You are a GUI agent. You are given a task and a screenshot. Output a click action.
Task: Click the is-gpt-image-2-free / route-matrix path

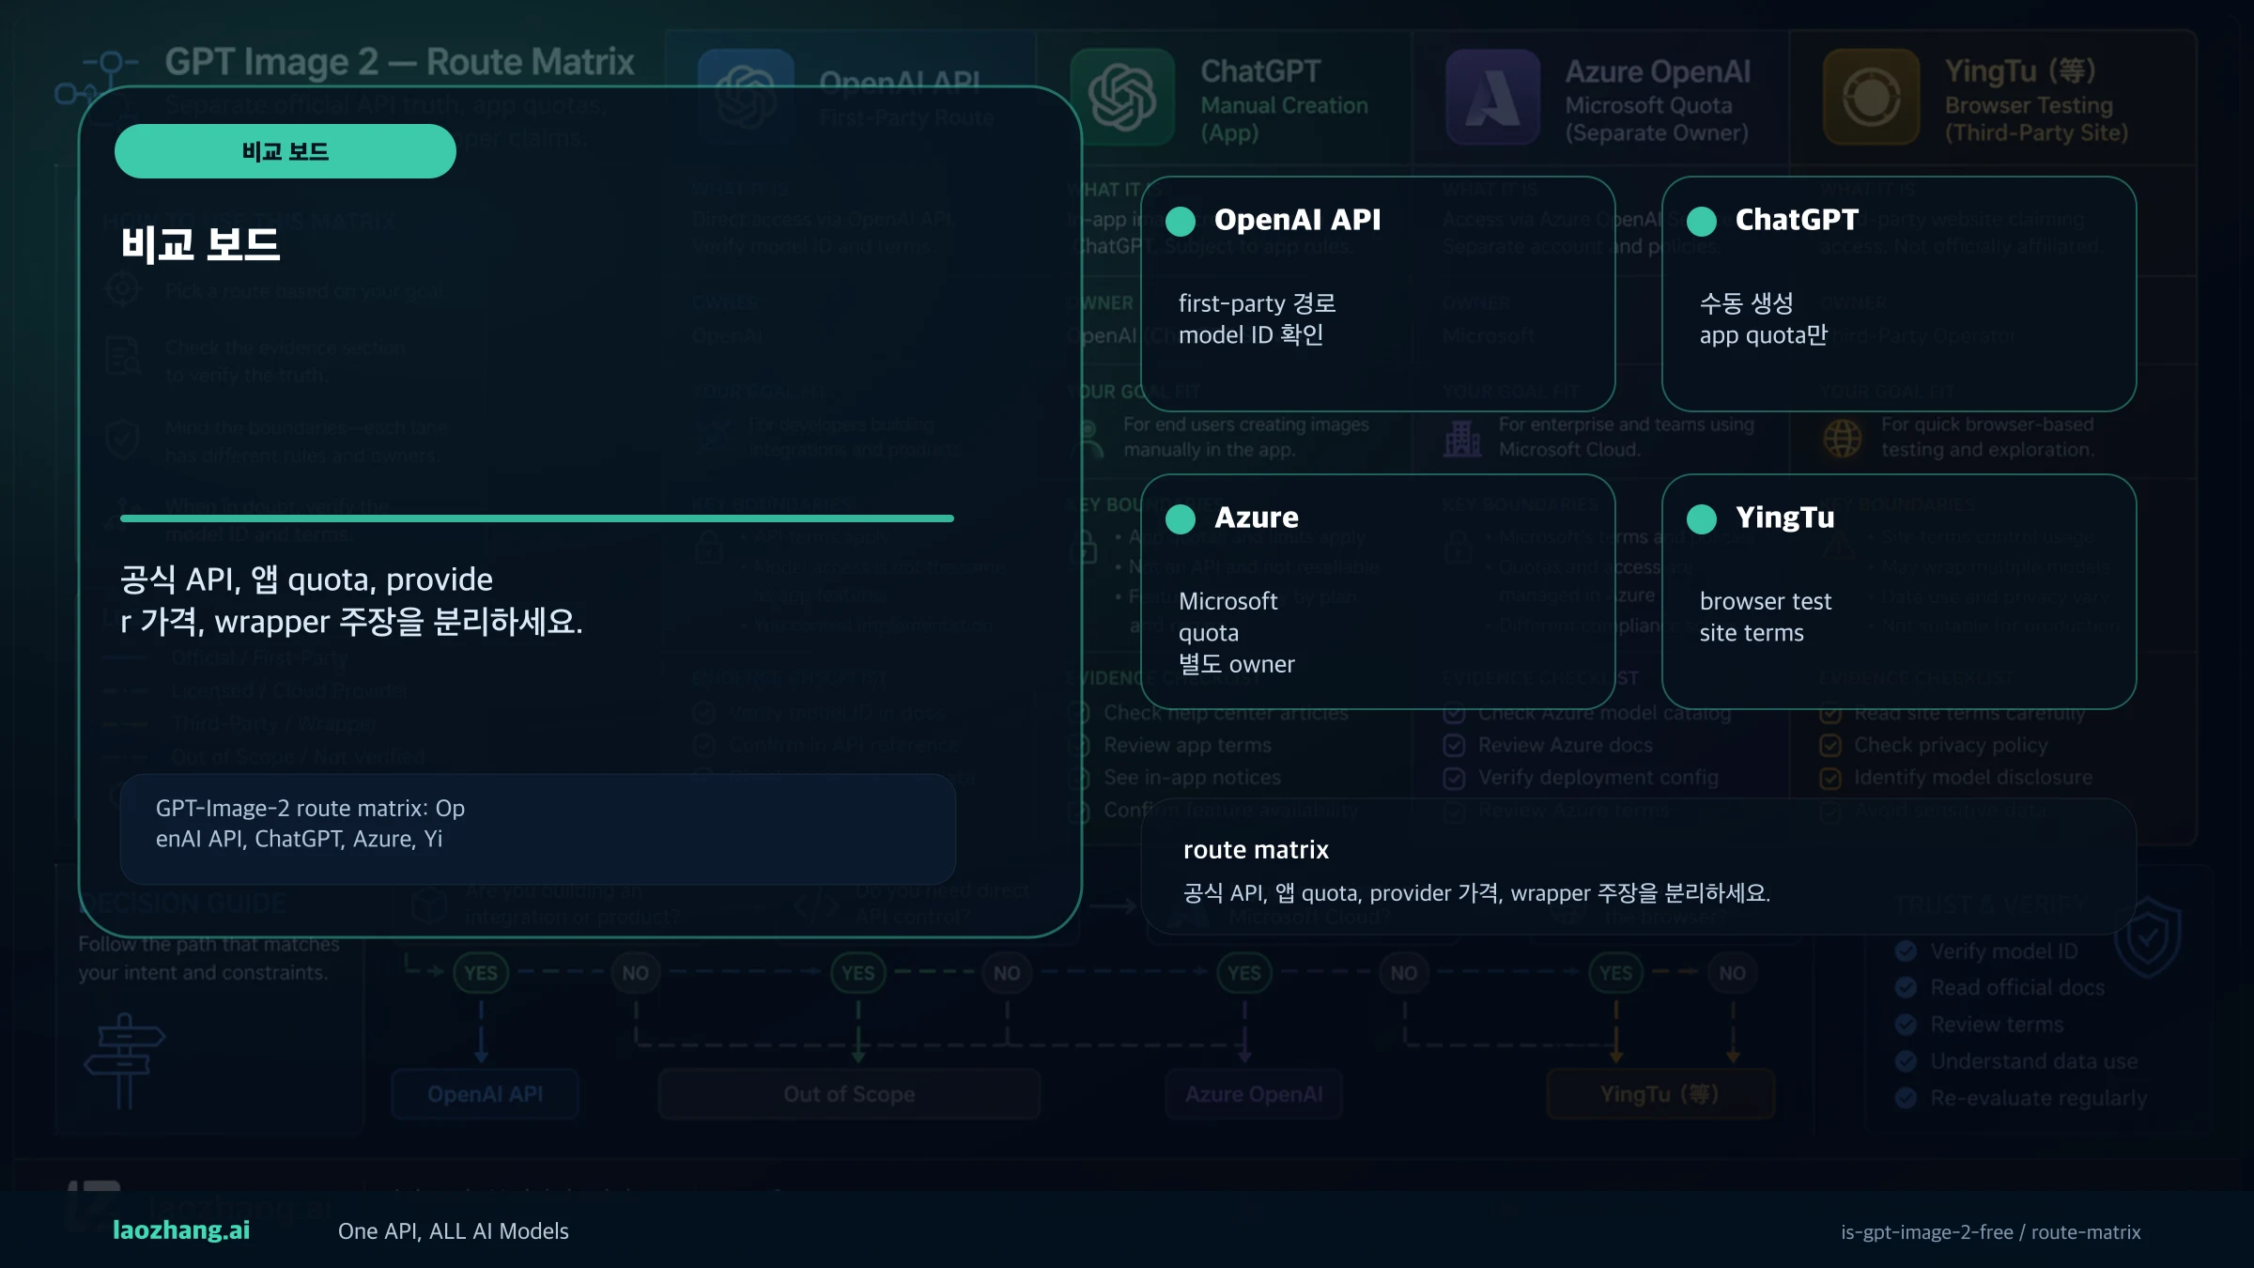coord(1990,1232)
